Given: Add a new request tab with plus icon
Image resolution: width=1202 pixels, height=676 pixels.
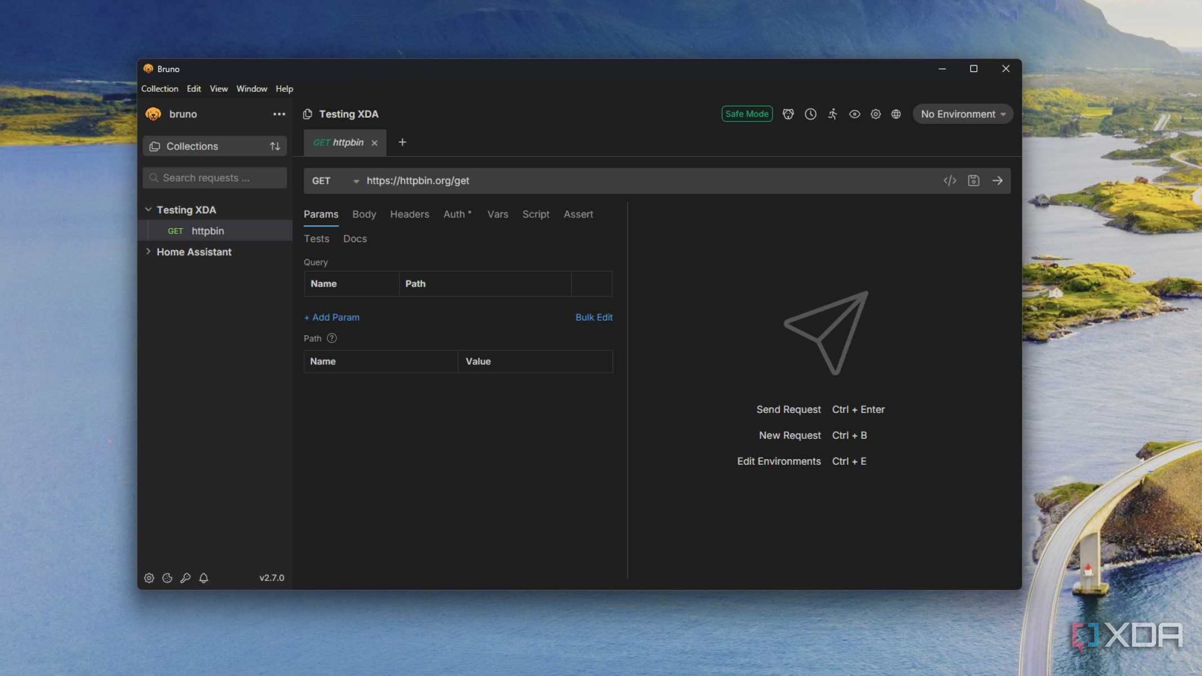Looking at the screenshot, I should [x=402, y=143].
